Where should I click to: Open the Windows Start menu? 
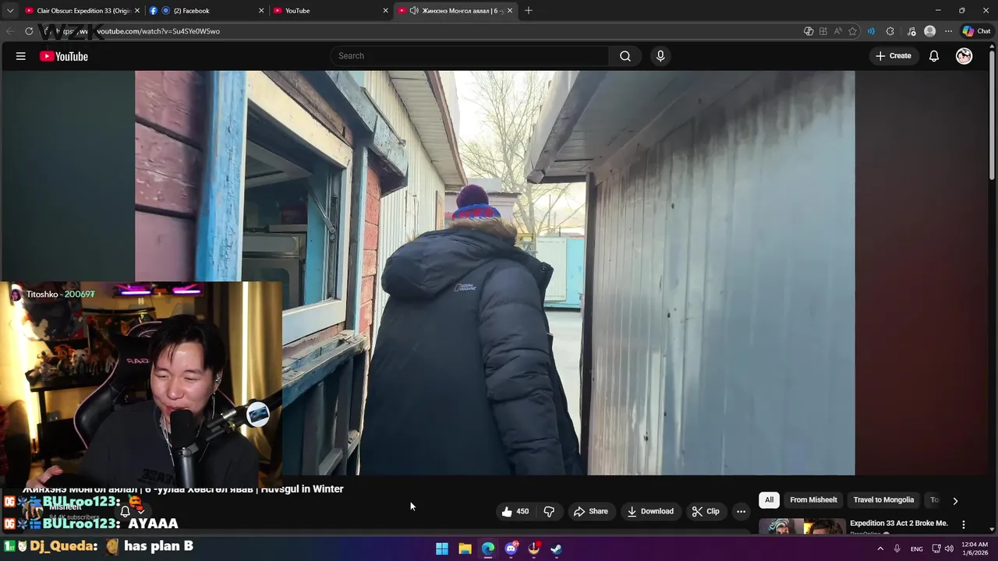point(442,549)
